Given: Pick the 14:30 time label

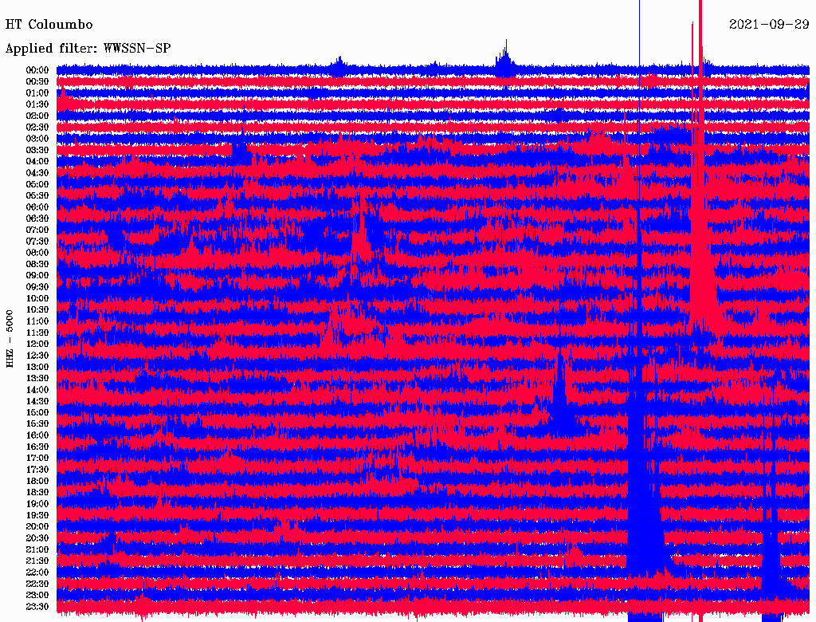Looking at the screenshot, I should point(37,402).
